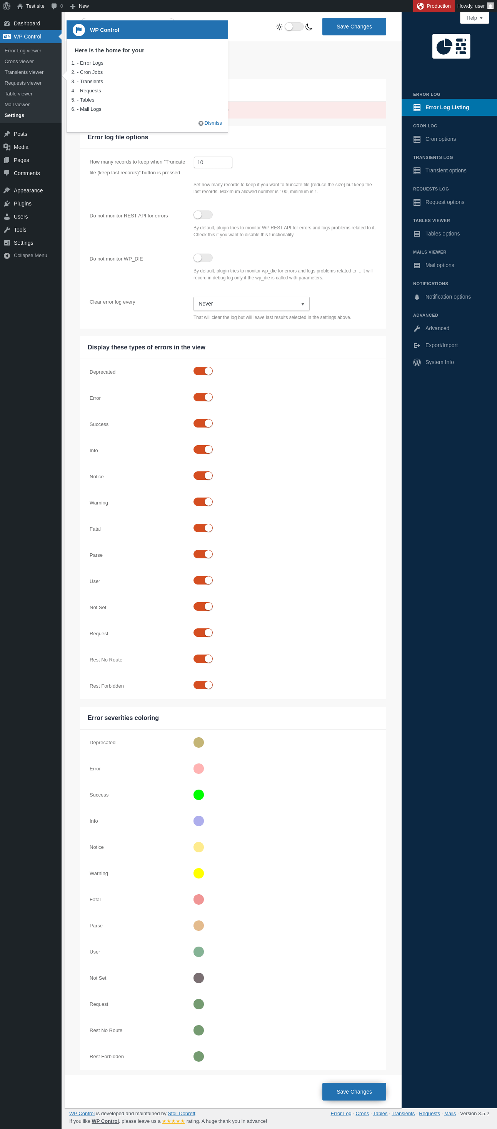The height and width of the screenshot is (1129, 497).
Task: Click the Notification options bell icon
Action: click(x=417, y=297)
